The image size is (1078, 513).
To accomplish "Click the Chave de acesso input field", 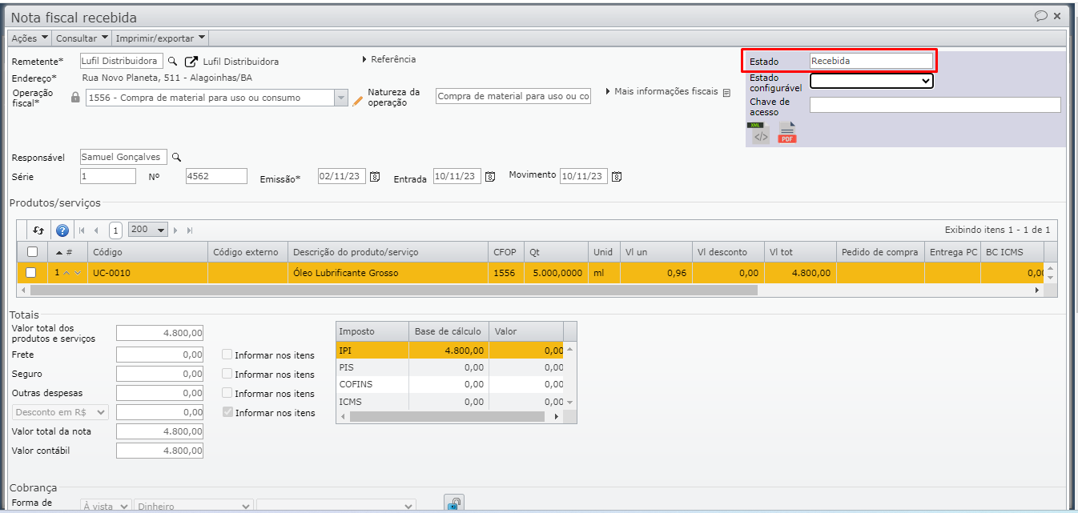I will coord(935,105).
